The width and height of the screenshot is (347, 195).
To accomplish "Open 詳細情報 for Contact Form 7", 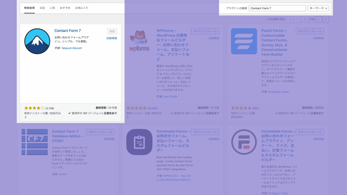I will (112, 38).
